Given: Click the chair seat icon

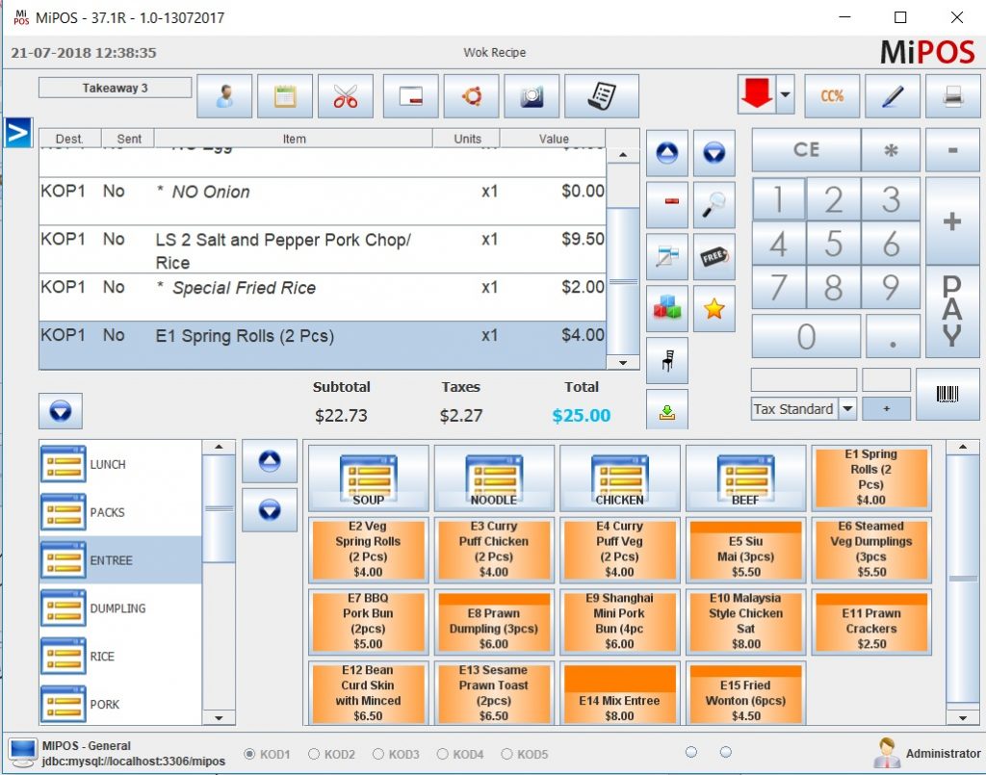Looking at the screenshot, I should pyautogui.click(x=667, y=360).
